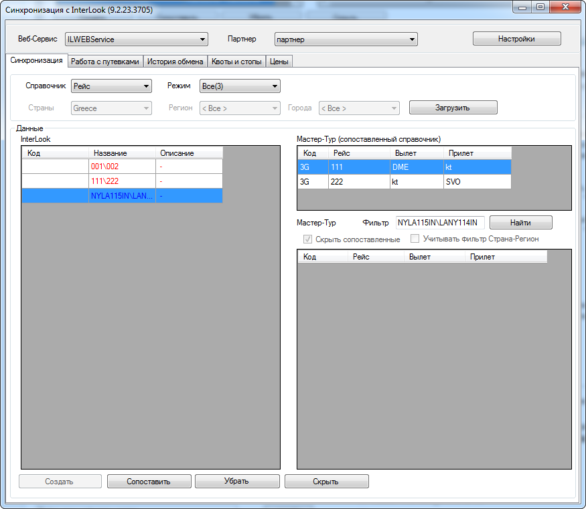Enable Учитывать фильтр Страна-Регион checkbox

[415, 239]
